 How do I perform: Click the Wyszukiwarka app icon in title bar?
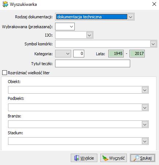tap(5, 4)
